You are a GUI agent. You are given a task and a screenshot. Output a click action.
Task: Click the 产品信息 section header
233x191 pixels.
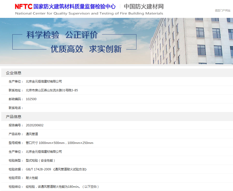tap(14, 117)
